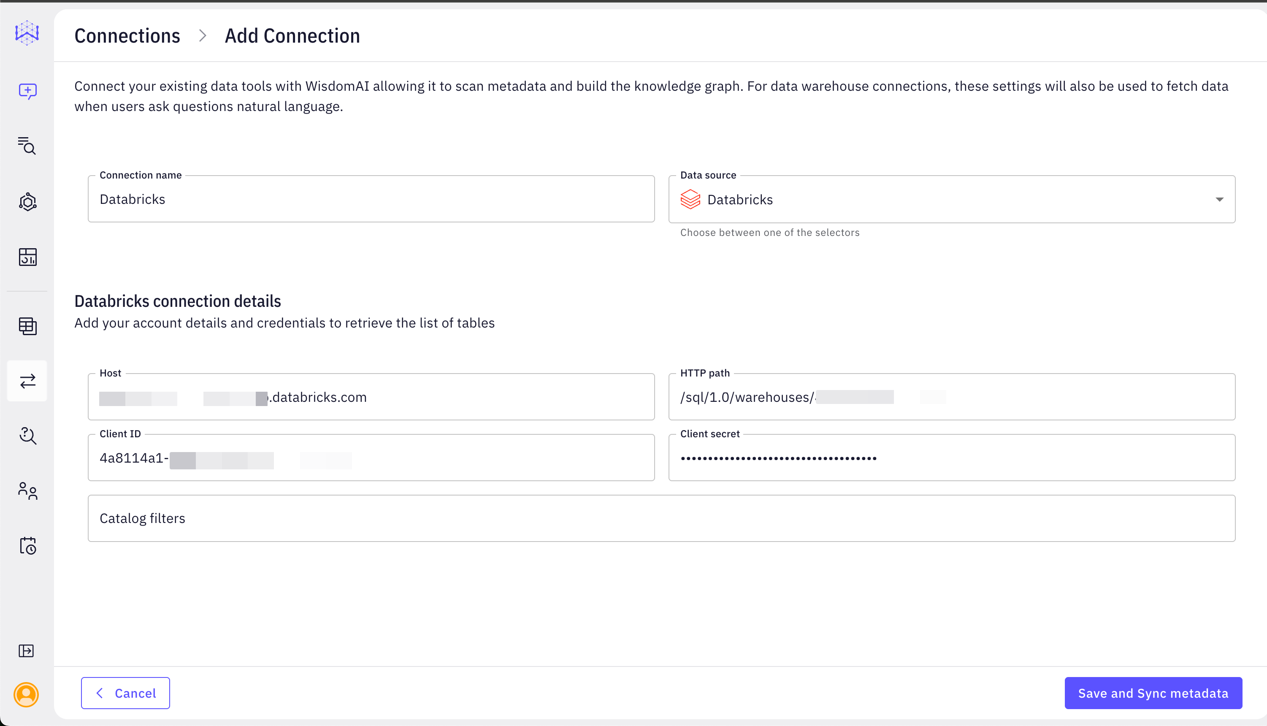Open the users sidebar icon
1267x726 pixels.
click(x=27, y=491)
